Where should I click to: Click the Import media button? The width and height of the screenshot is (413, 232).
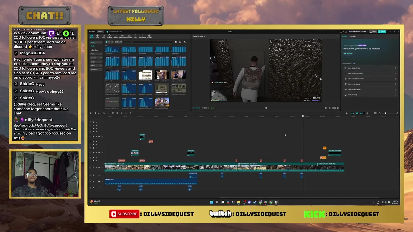tap(109, 42)
